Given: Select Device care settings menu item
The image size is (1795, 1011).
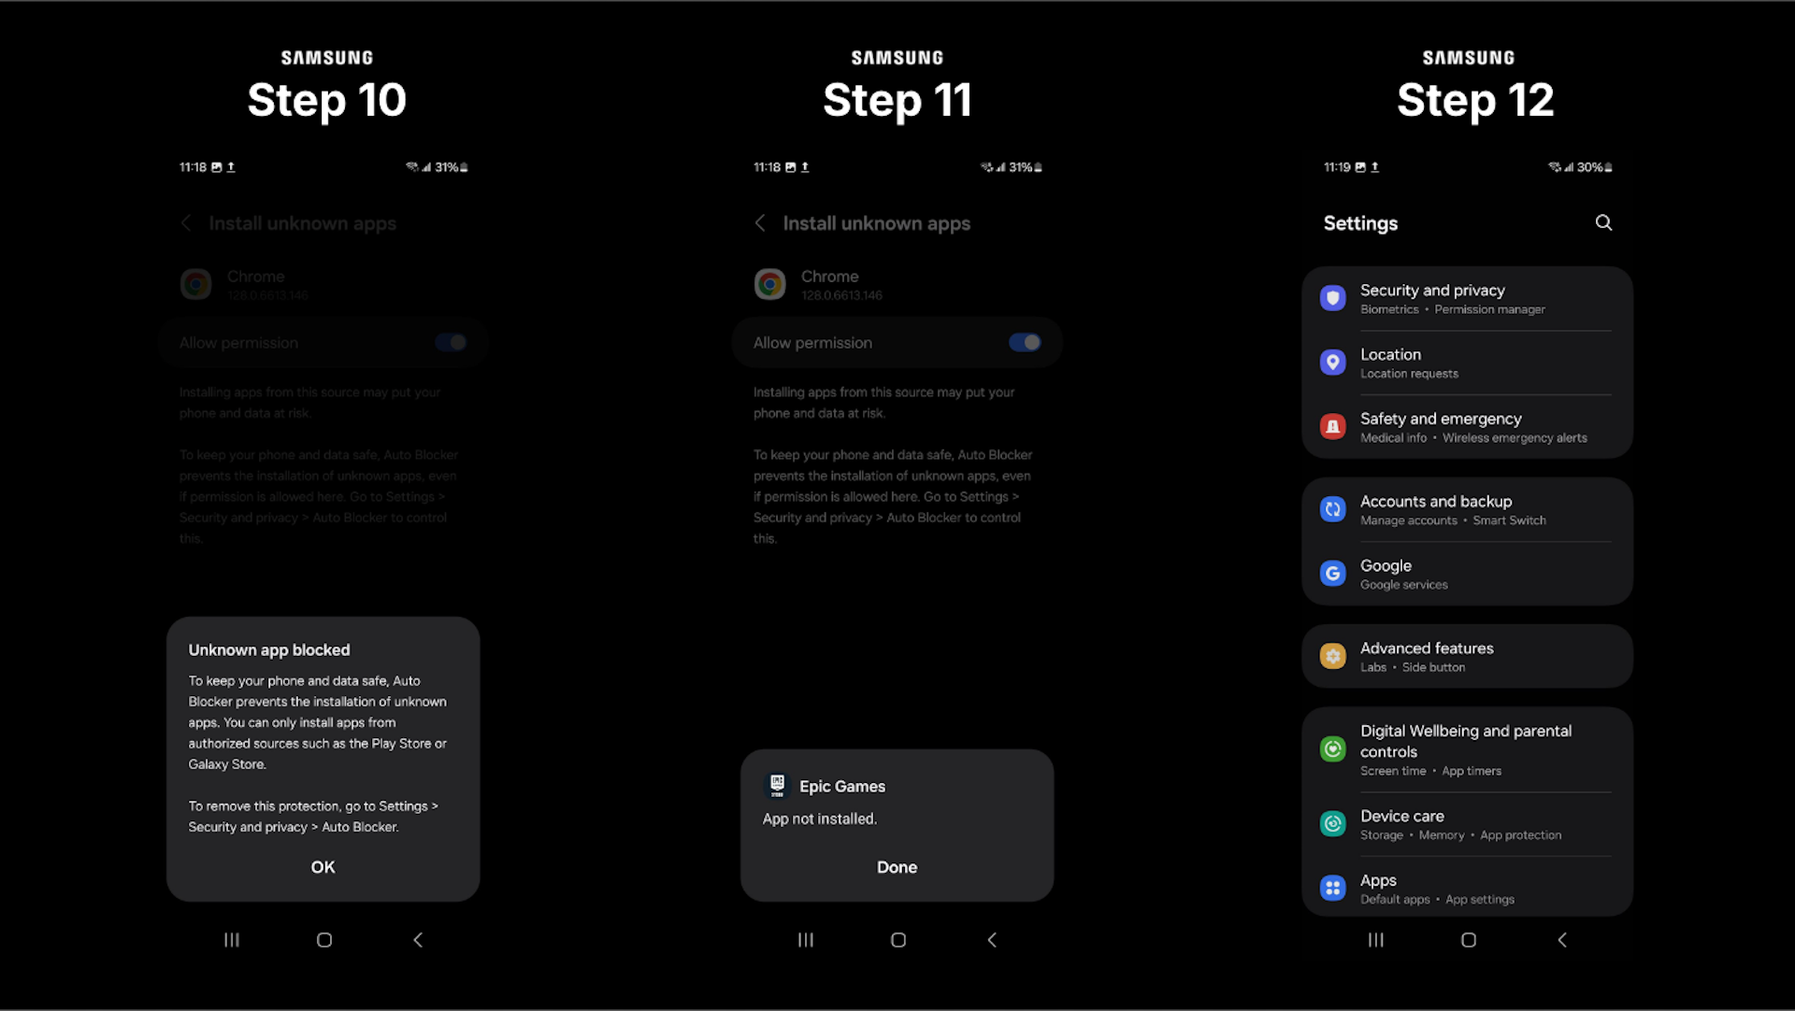Looking at the screenshot, I should 1471,822.
